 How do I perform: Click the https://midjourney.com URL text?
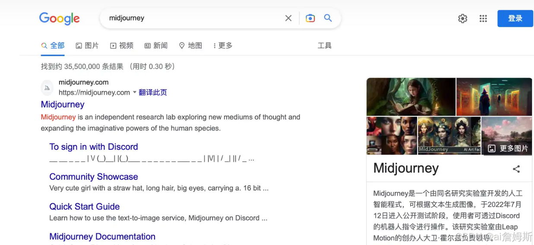click(94, 92)
